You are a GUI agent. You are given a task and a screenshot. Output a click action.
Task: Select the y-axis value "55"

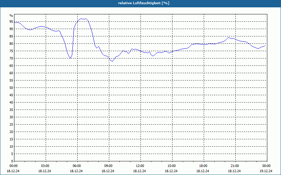pyautogui.click(x=11, y=80)
